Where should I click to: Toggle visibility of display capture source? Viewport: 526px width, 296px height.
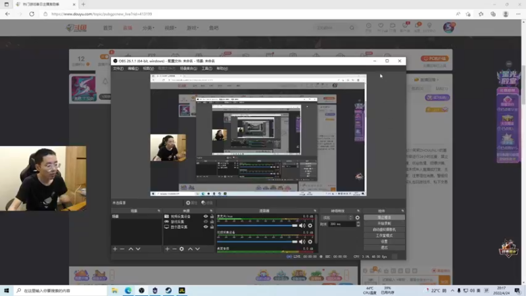pyautogui.click(x=206, y=227)
